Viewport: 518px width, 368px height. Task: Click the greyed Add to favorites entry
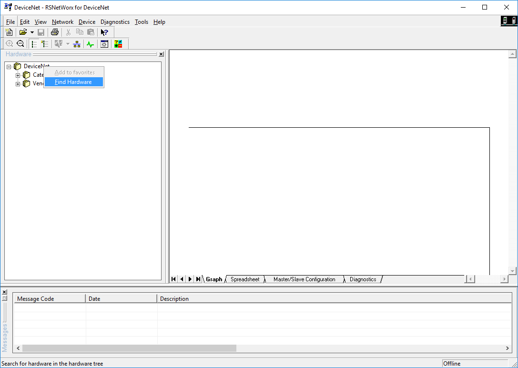(x=74, y=72)
